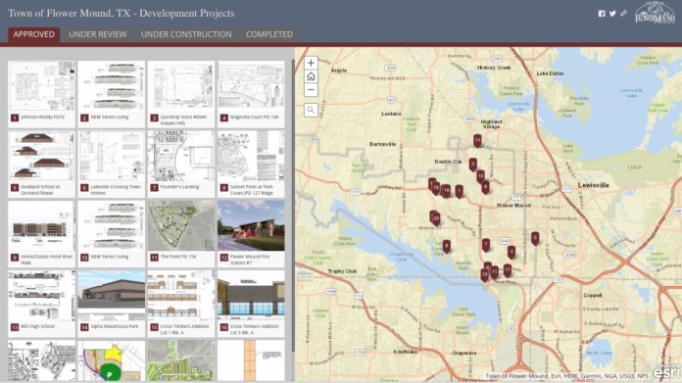The width and height of the screenshot is (682, 383).
Task: Zoom out on the map
Action: (x=311, y=90)
